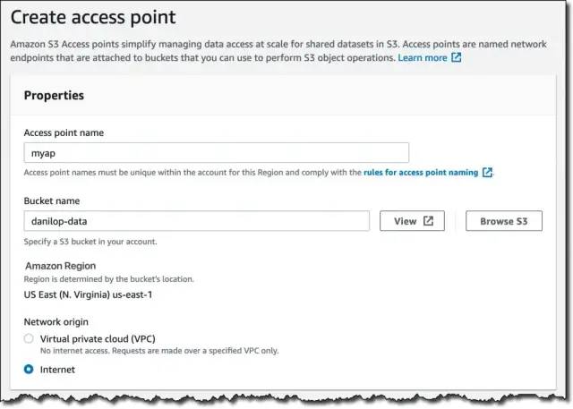Click the Network origin section label
The height and width of the screenshot is (409, 573).
coord(56,320)
